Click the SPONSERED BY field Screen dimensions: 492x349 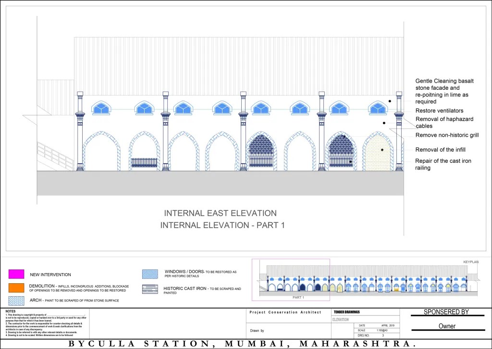446,312
